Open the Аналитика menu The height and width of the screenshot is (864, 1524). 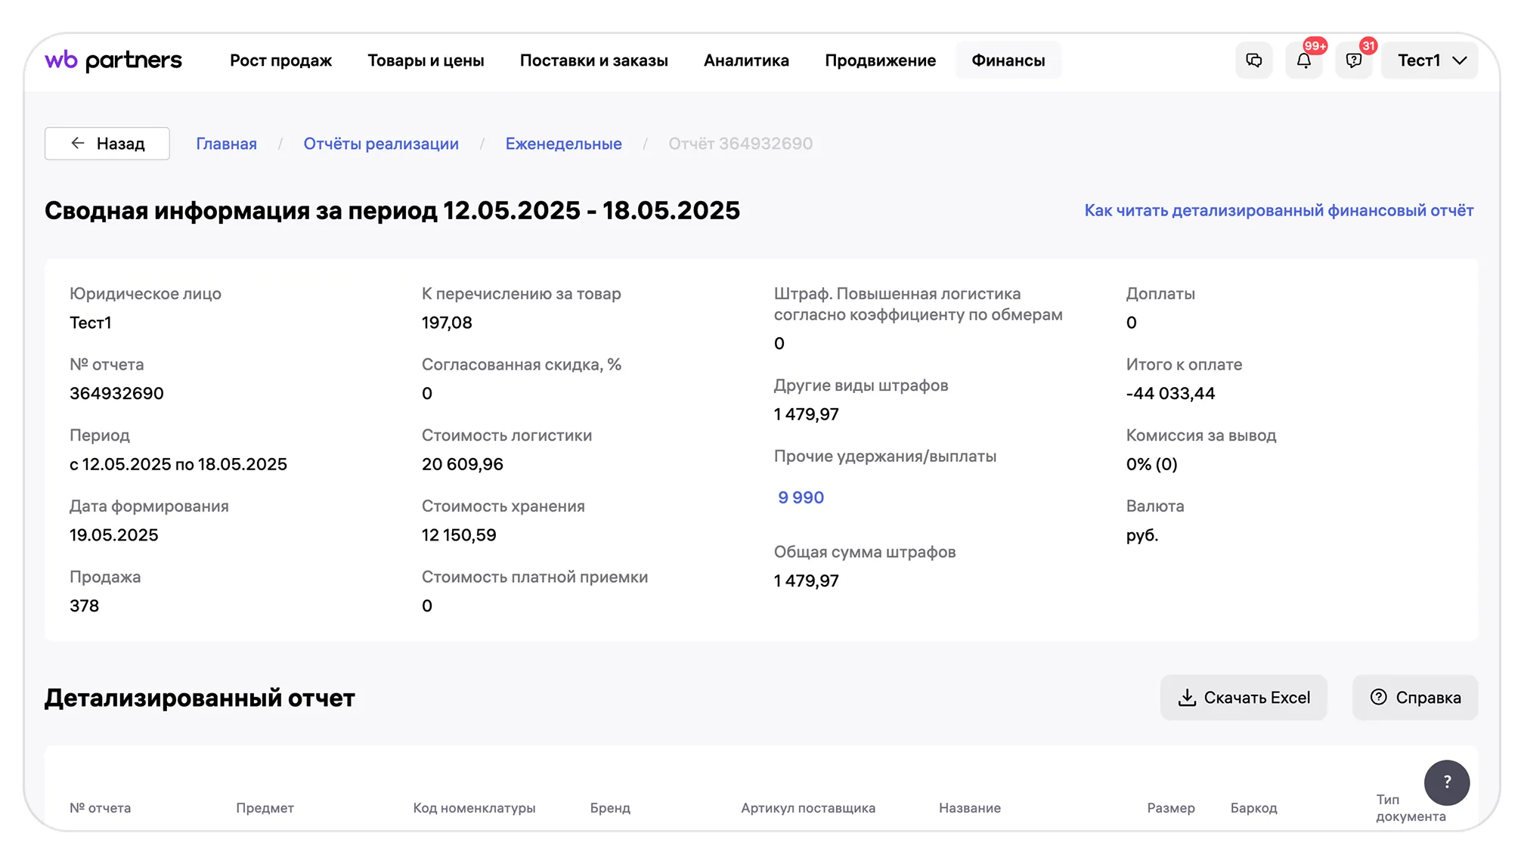pos(746,60)
